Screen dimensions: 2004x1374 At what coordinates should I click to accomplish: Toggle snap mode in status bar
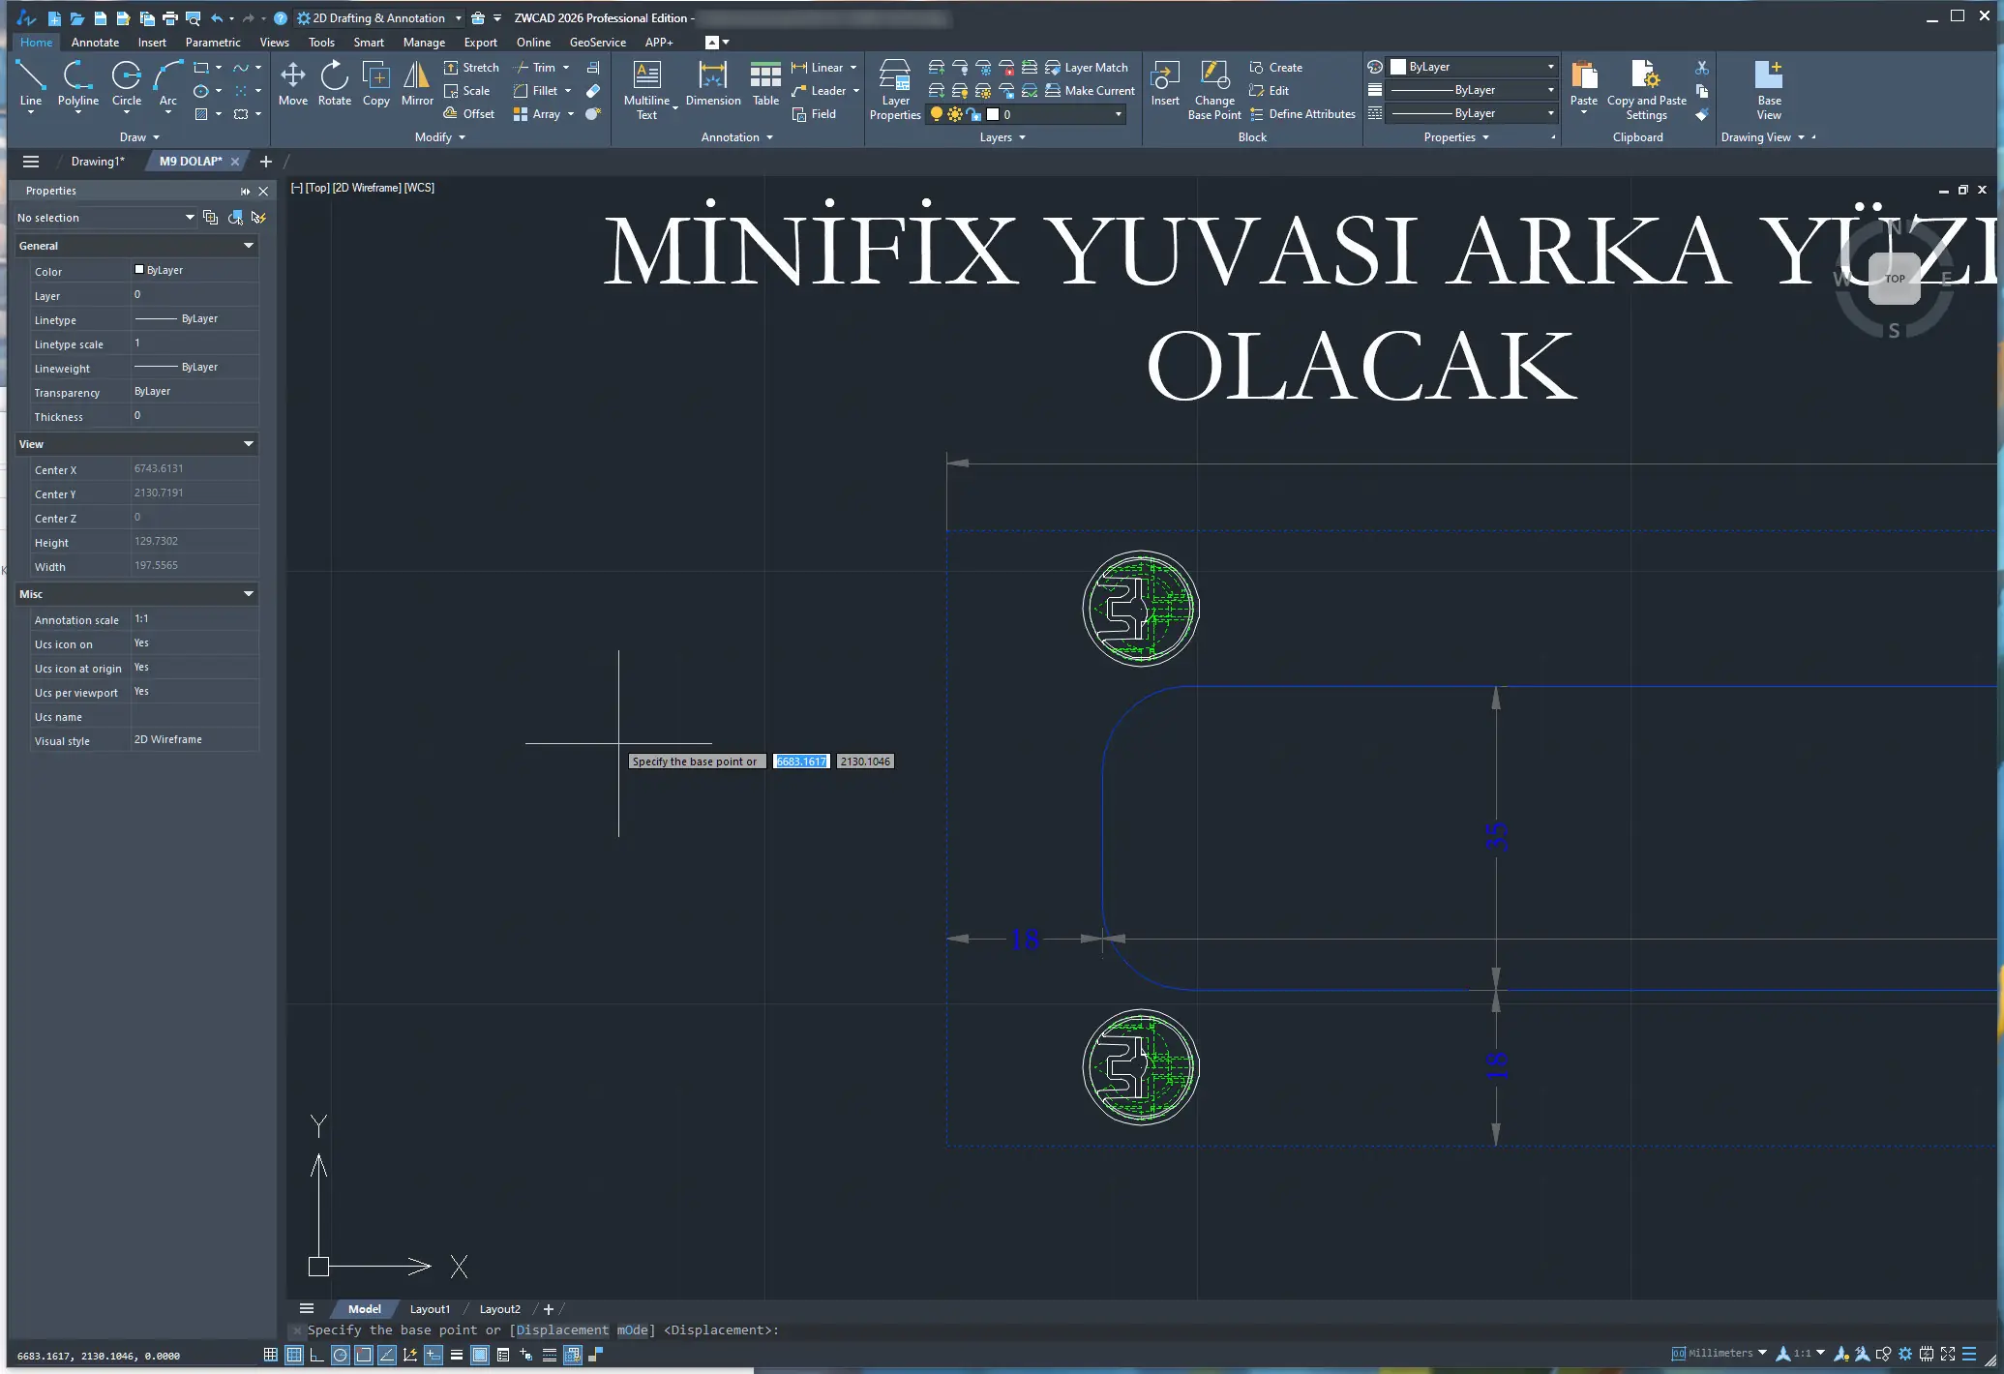[271, 1355]
